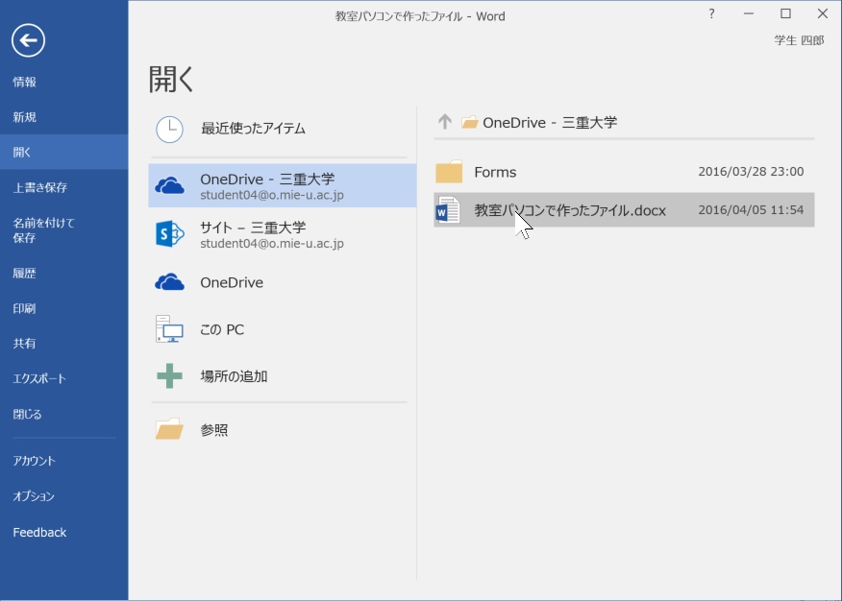The height and width of the screenshot is (601, 842).
Task: Click the date 2016/03/28 23:00
Action: click(751, 172)
